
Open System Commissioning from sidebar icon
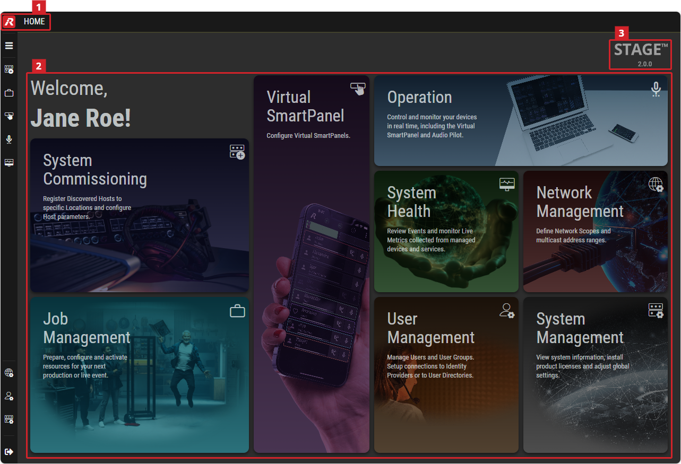coord(9,69)
